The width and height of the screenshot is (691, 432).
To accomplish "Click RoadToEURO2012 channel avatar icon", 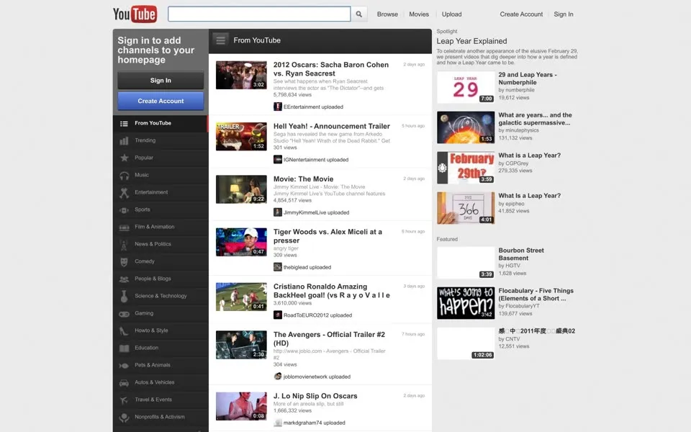I will 278,315.
